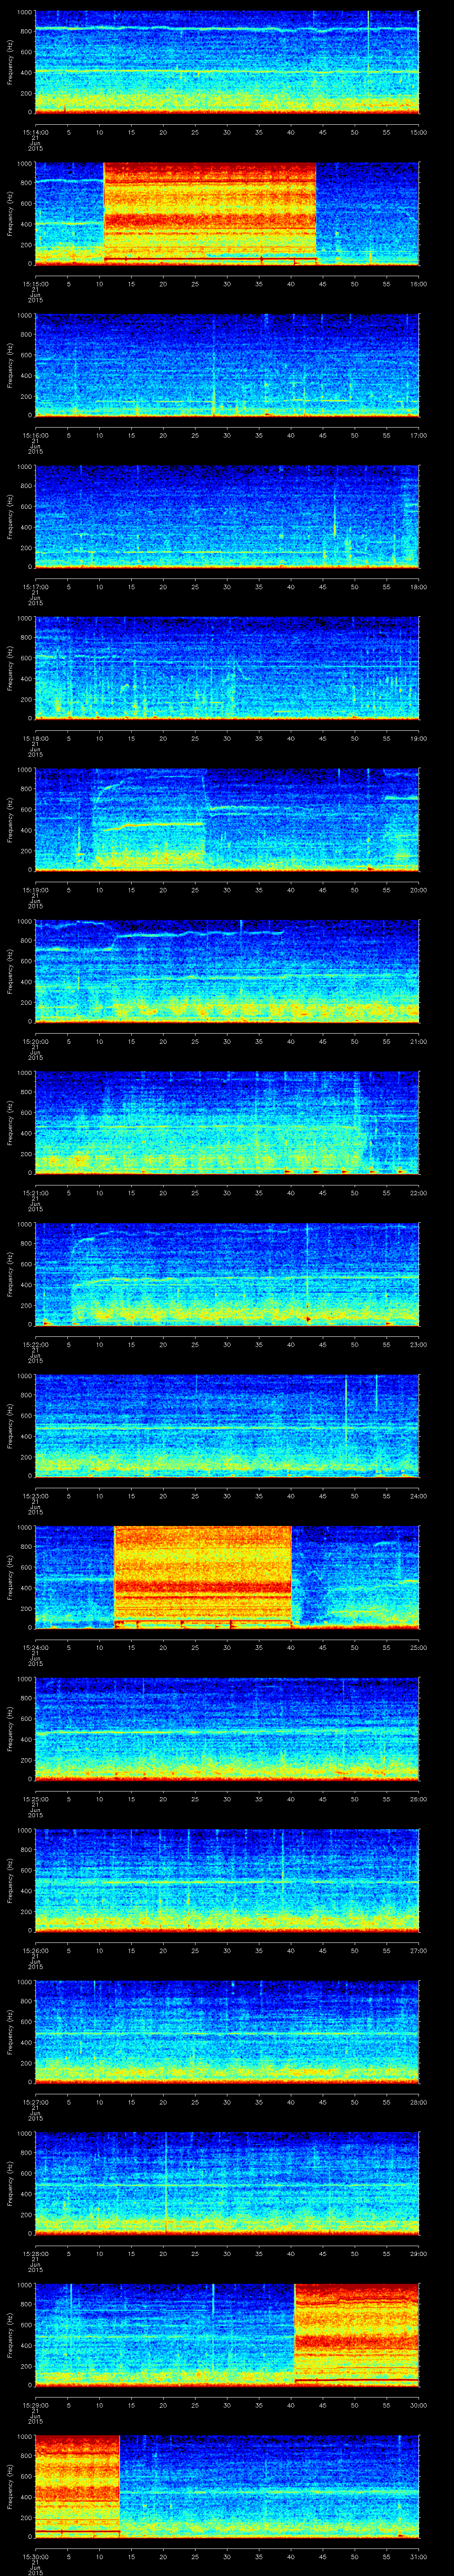This screenshot has height=2576, width=454.
Task: Click the Frequency (Hz) axis label of 15:14:00 panel
Action: pos(10,62)
